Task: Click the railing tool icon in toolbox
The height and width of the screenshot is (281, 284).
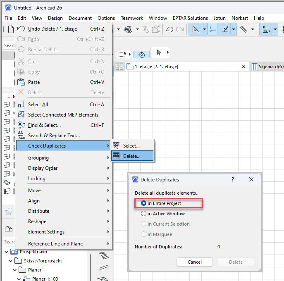Action: 104,268
